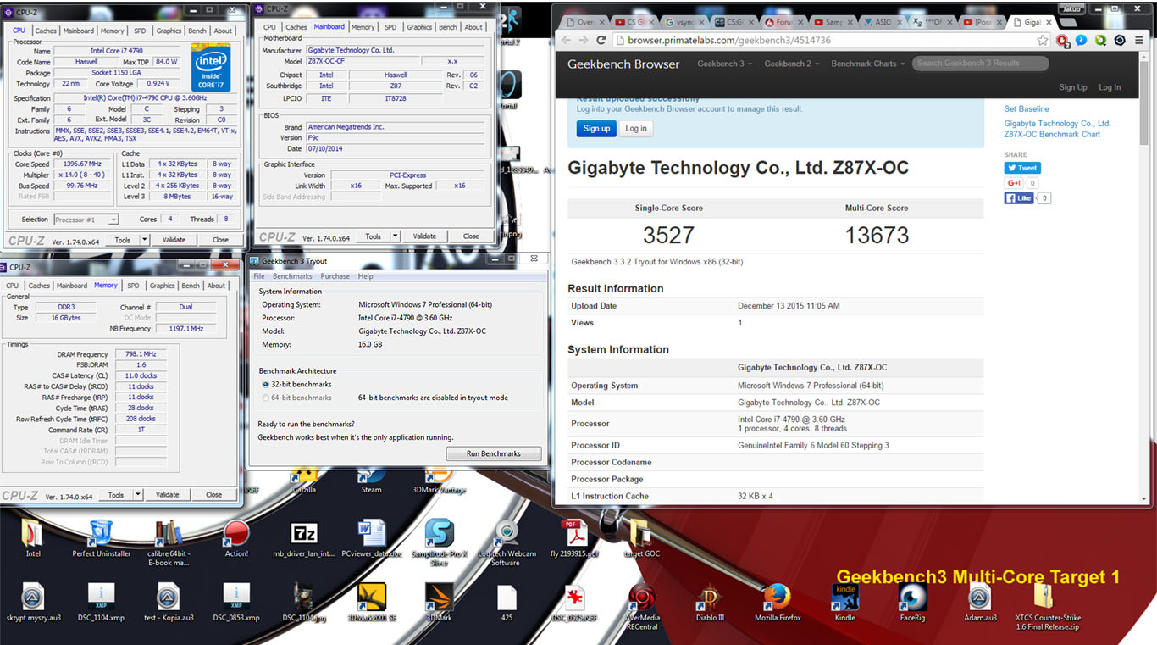The image size is (1157, 645).
Task: Select skrypt myszy.au3 script file
Action: point(32,602)
